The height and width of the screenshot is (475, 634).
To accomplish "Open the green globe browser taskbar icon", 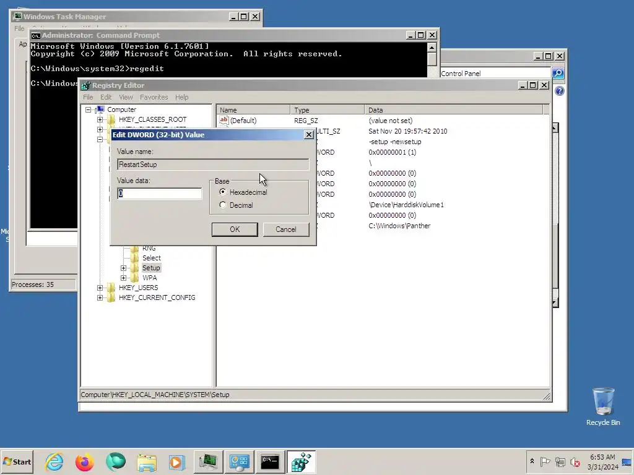I will tap(116, 461).
